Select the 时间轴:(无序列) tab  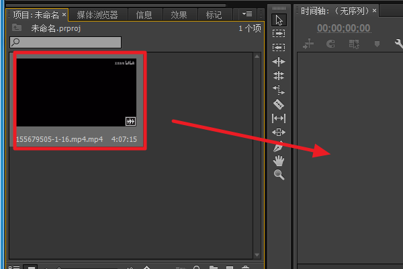[335, 11]
